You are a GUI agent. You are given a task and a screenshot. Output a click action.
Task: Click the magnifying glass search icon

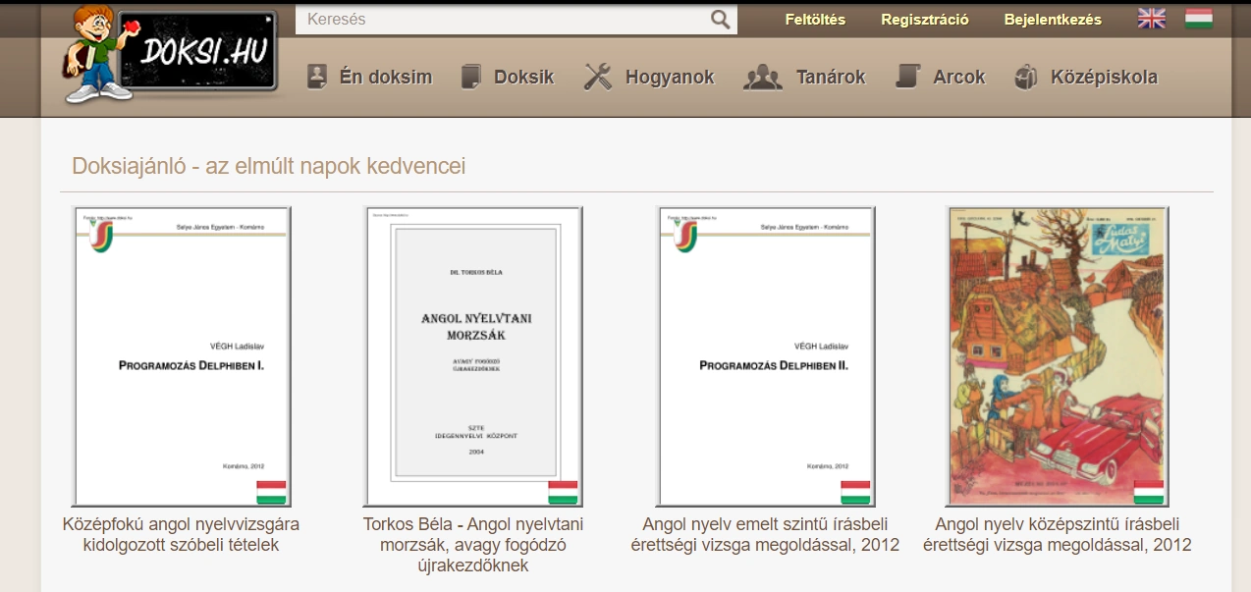721,20
